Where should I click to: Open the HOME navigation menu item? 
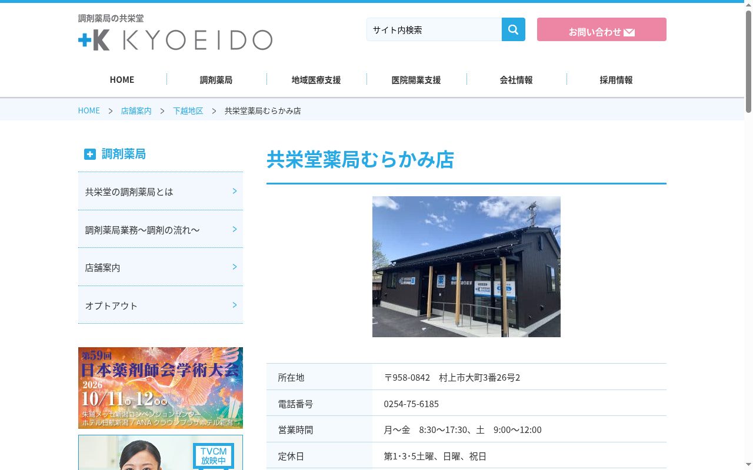(x=122, y=80)
